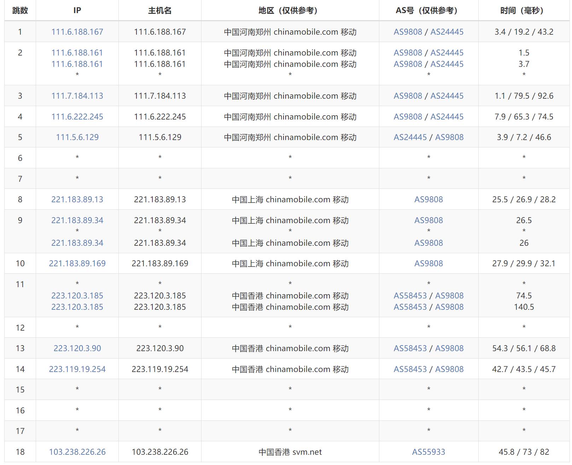Open the 111.6.188.167 link in IP column
The height and width of the screenshot is (465, 572).
[x=77, y=32]
